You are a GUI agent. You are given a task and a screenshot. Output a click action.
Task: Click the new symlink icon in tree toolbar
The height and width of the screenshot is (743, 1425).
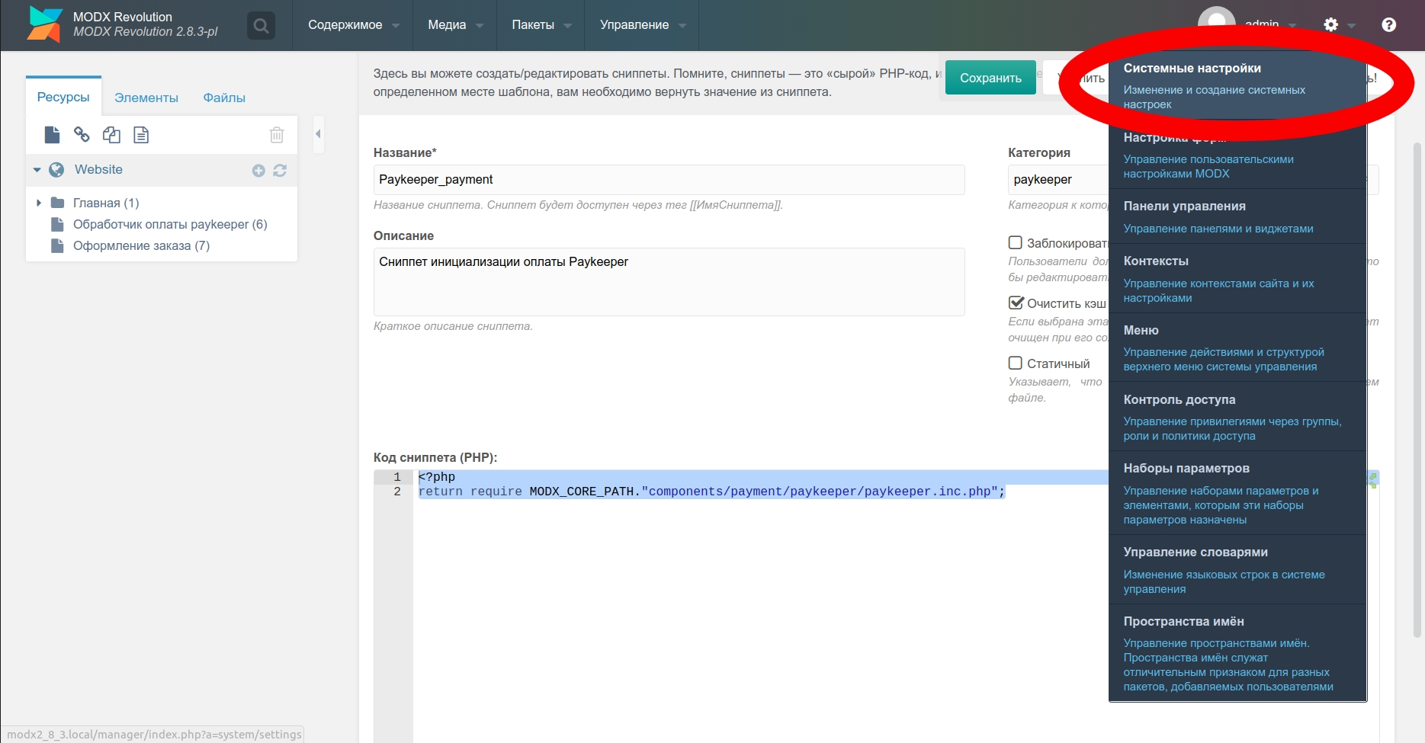coord(111,135)
